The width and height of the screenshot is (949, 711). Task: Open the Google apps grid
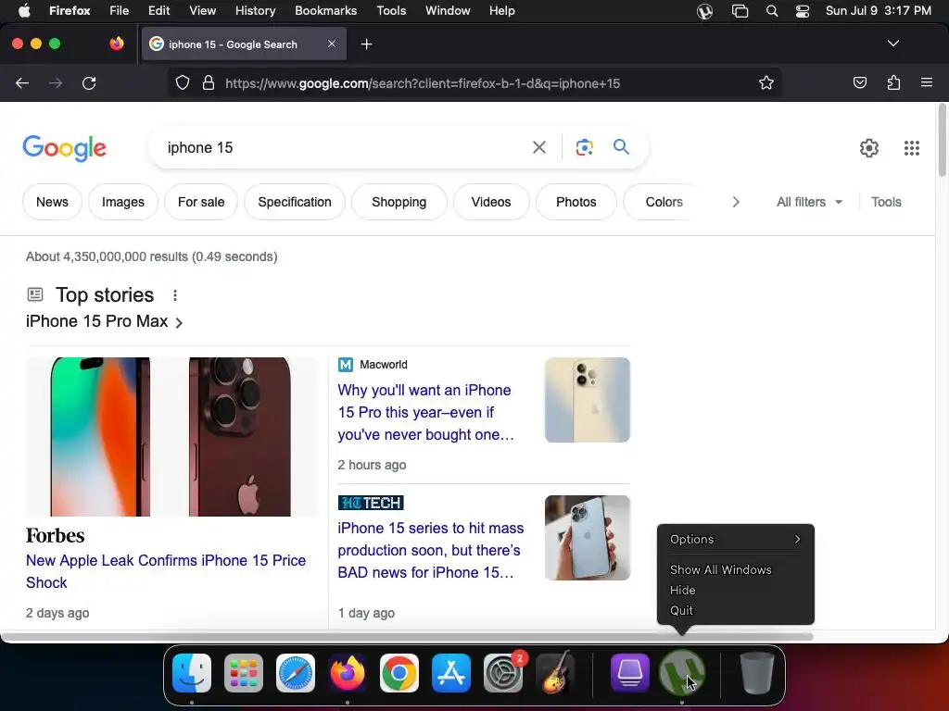point(912,148)
